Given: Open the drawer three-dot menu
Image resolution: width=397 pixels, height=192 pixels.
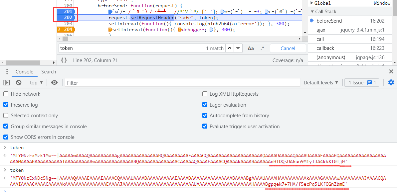Looking at the screenshot, I should pos(7,72).
